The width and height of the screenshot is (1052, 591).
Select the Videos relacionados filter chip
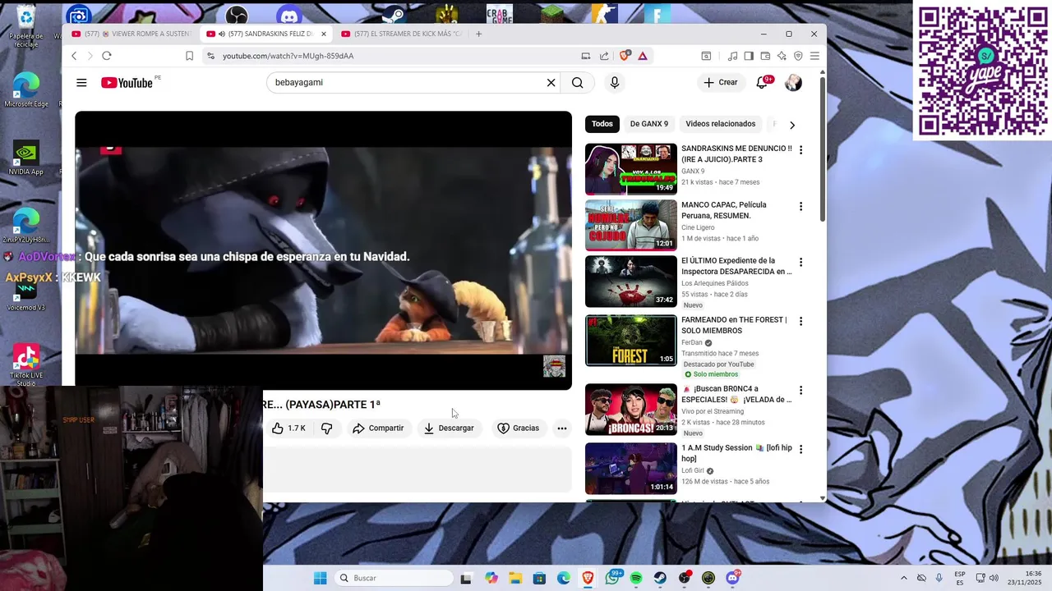721,124
